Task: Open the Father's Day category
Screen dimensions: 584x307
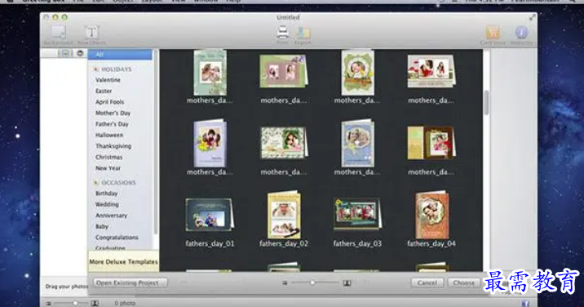Action: coord(112,124)
